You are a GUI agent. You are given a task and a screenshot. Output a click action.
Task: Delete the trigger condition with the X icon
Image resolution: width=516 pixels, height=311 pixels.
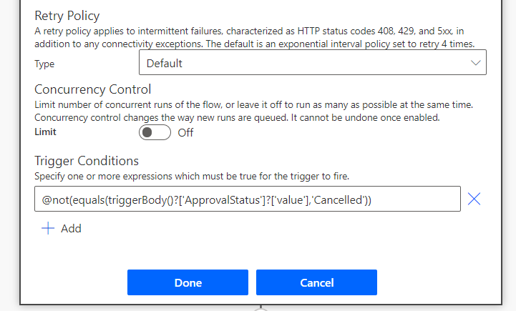(474, 199)
